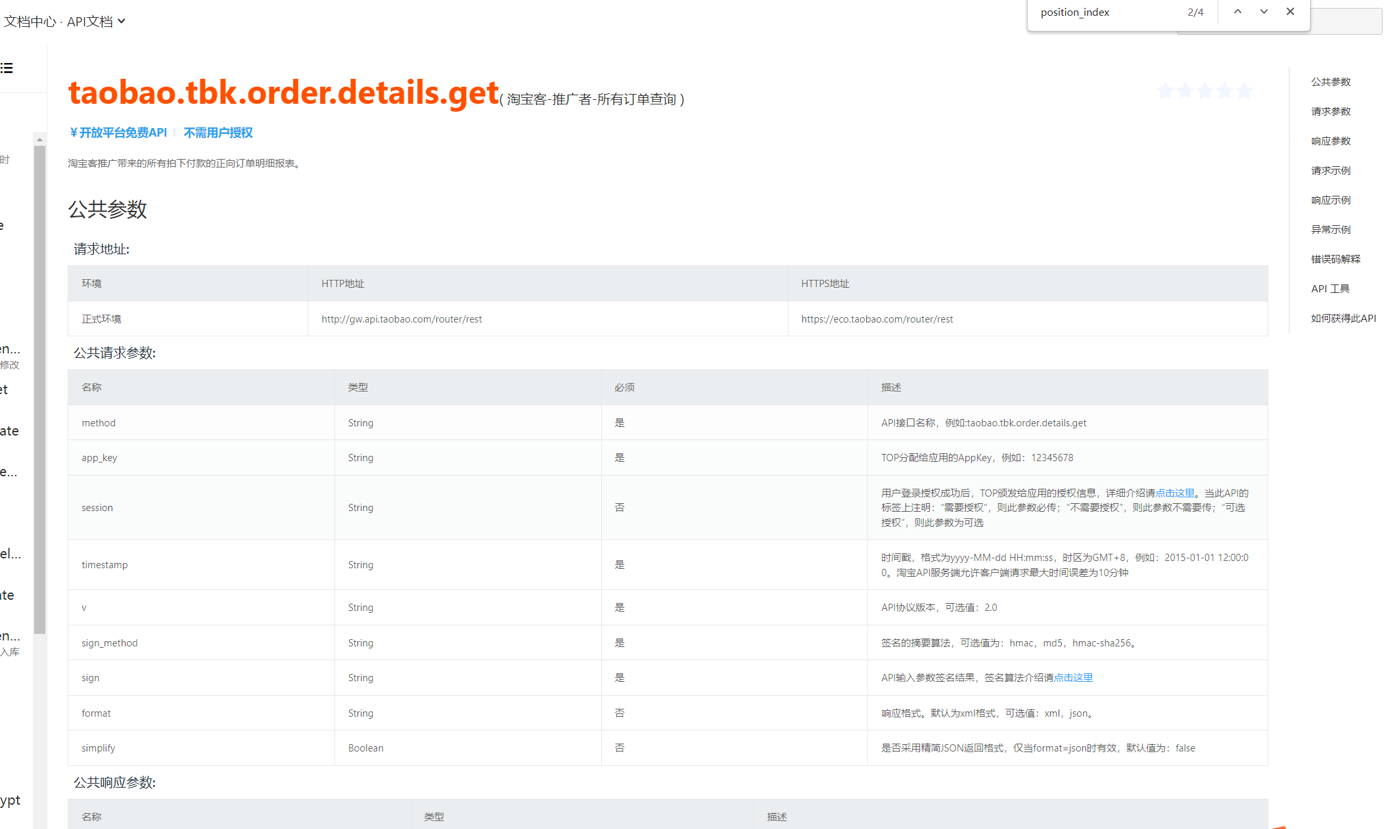The image size is (1399, 829).
Task: Click the 不需用户授权 tag link
Action: pyautogui.click(x=218, y=133)
